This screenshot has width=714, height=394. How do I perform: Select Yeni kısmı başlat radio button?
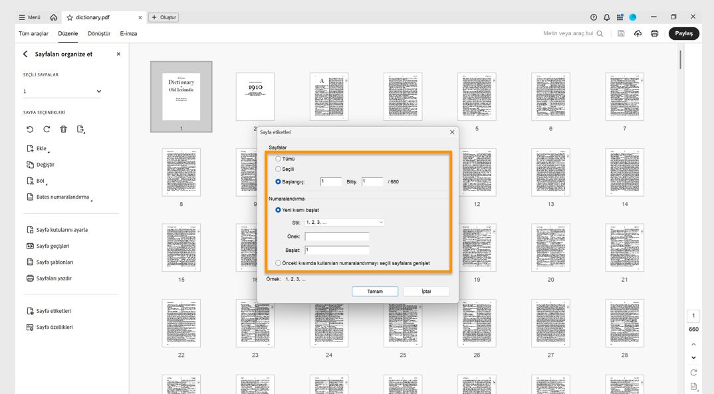[278, 210]
